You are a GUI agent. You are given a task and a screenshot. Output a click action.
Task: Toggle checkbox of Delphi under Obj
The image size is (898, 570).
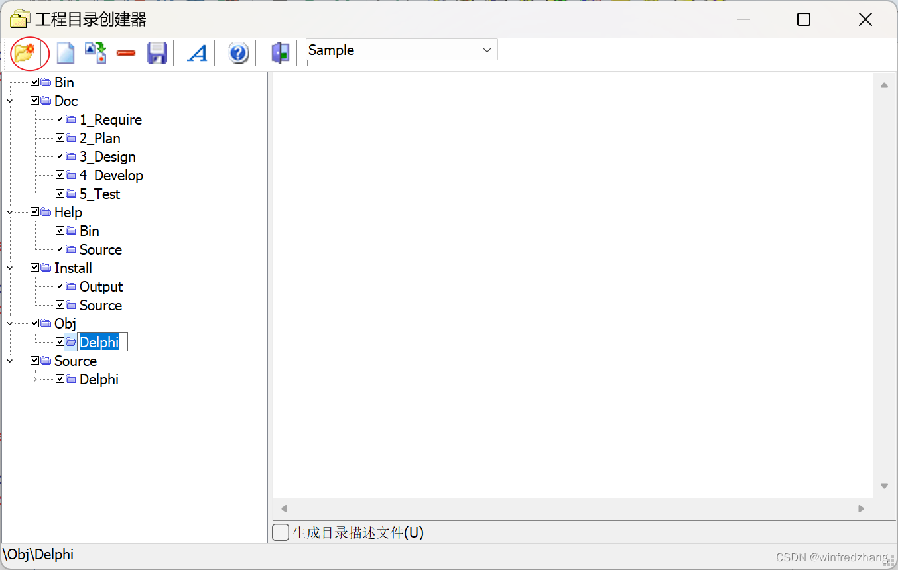60,342
